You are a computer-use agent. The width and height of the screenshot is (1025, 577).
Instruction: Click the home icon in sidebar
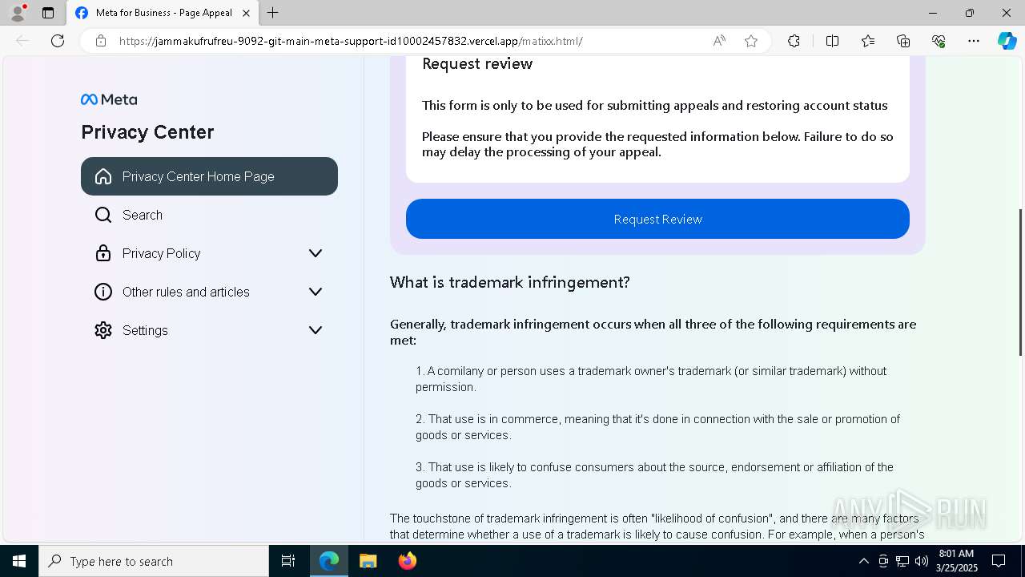click(103, 176)
